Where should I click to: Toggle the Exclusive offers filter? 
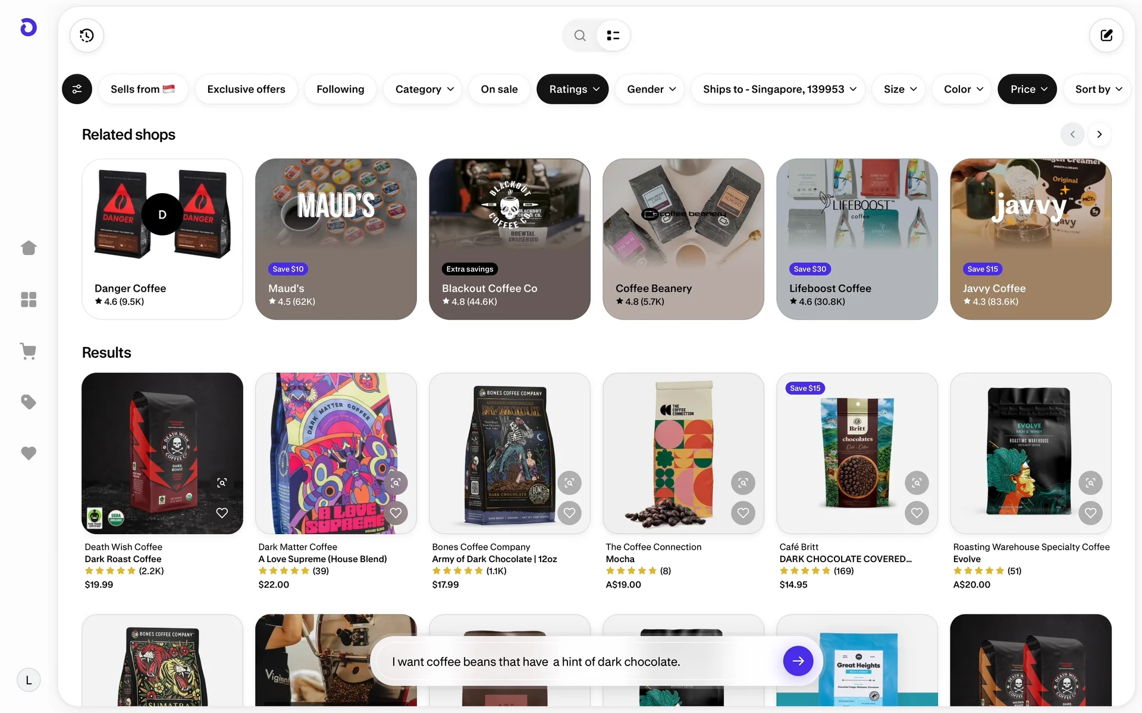[x=246, y=89]
